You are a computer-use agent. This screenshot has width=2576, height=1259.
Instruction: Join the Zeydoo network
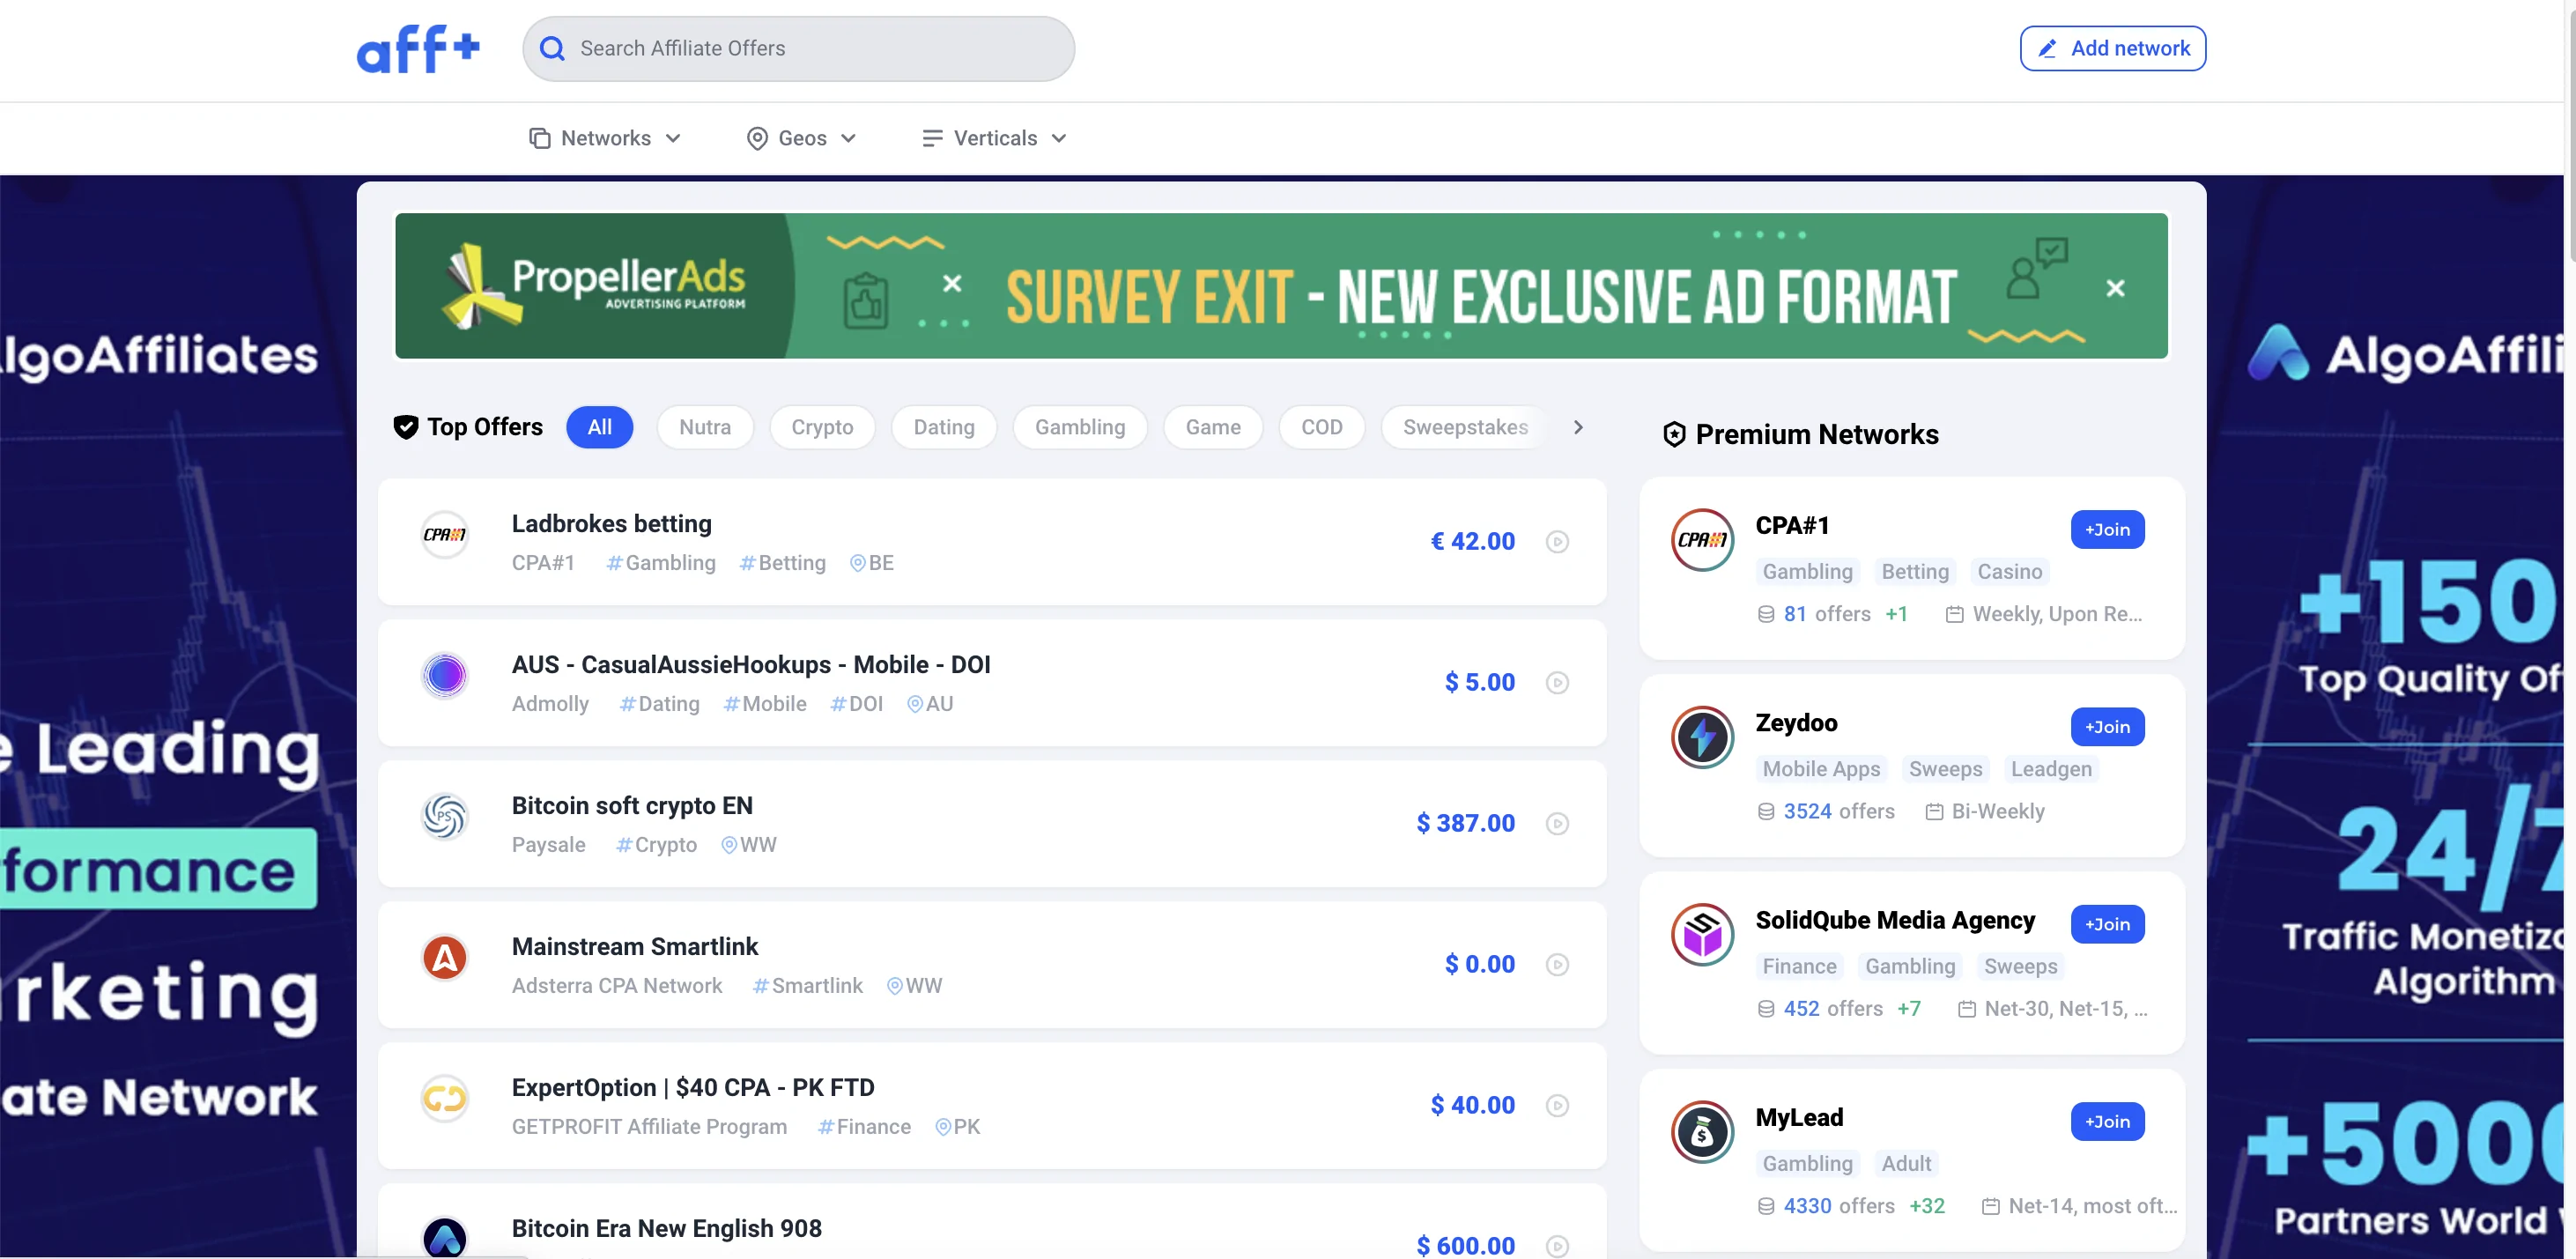(2107, 727)
